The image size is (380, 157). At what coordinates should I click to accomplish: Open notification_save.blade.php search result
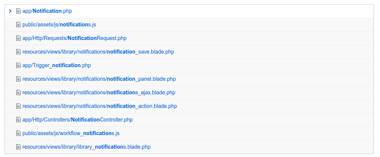(98, 52)
